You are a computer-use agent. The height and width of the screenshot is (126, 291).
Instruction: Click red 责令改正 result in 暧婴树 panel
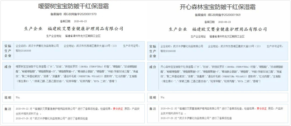click(118, 109)
